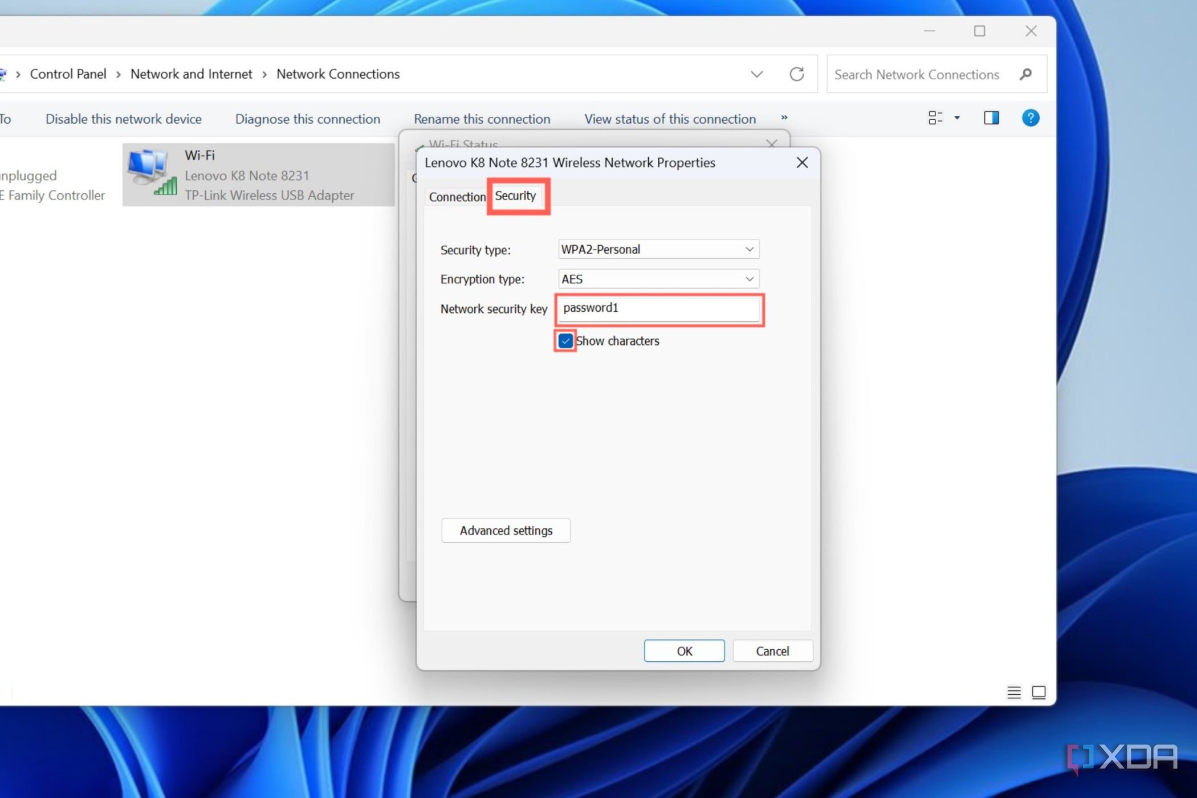1197x798 pixels.
Task: Open the Security type dropdown
Action: [750, 249]
